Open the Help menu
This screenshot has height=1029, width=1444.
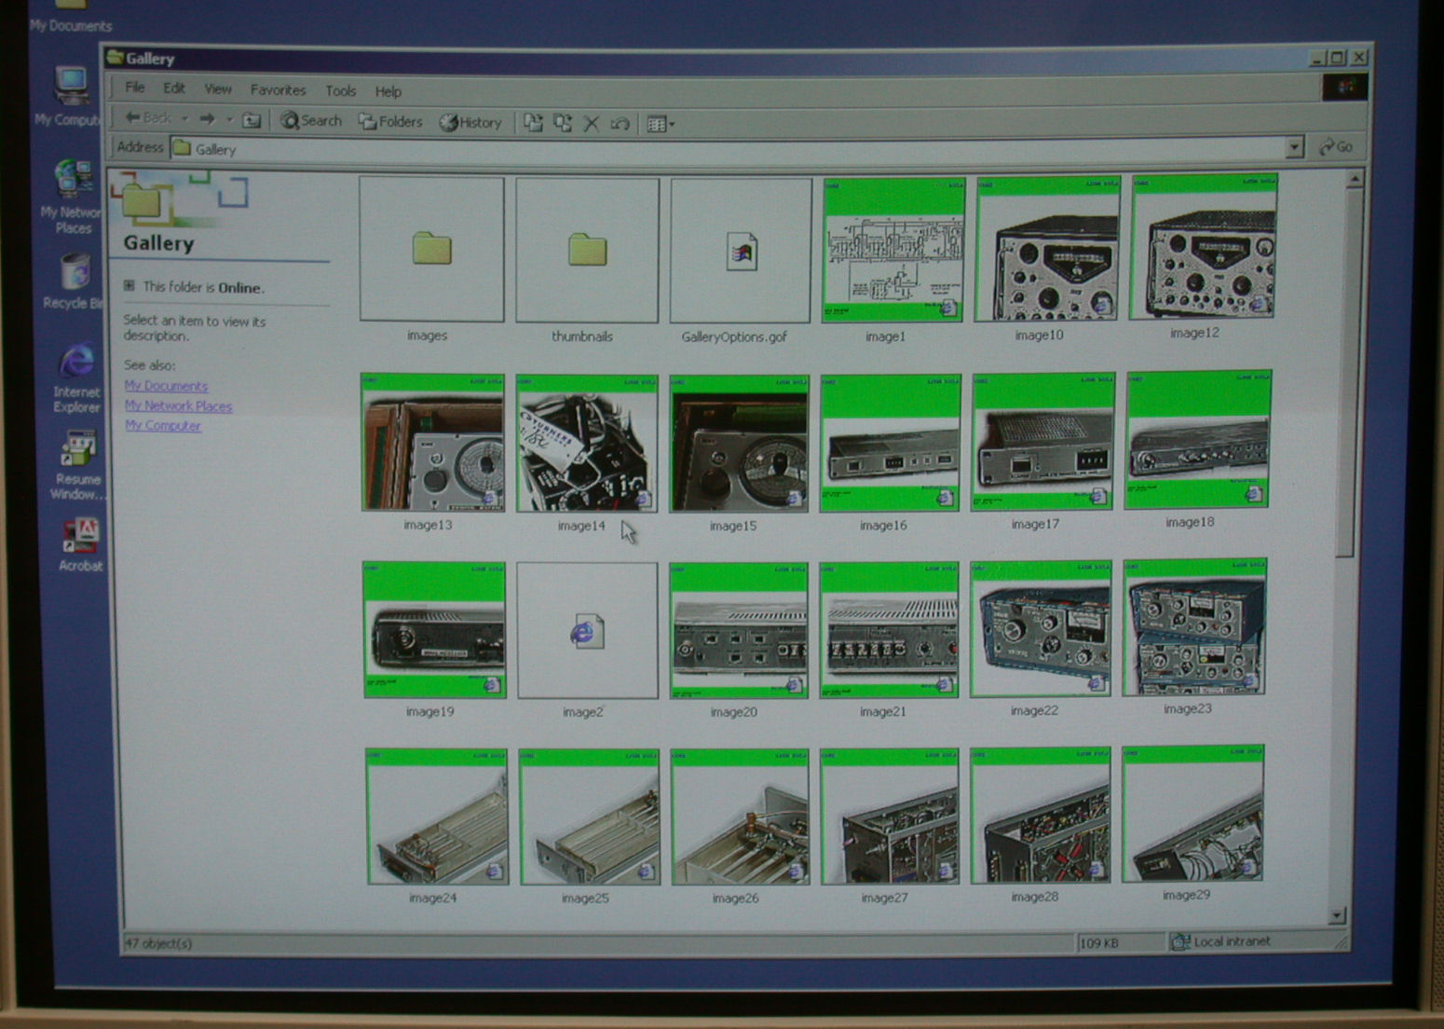388,91
